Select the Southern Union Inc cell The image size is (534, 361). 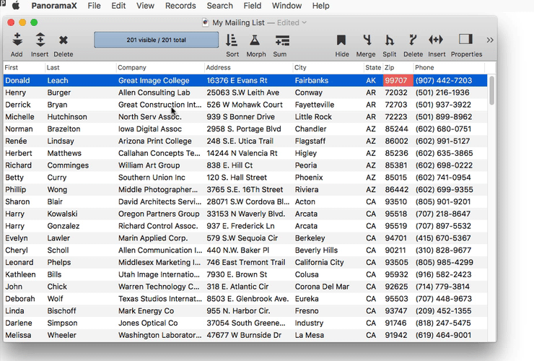152,178
